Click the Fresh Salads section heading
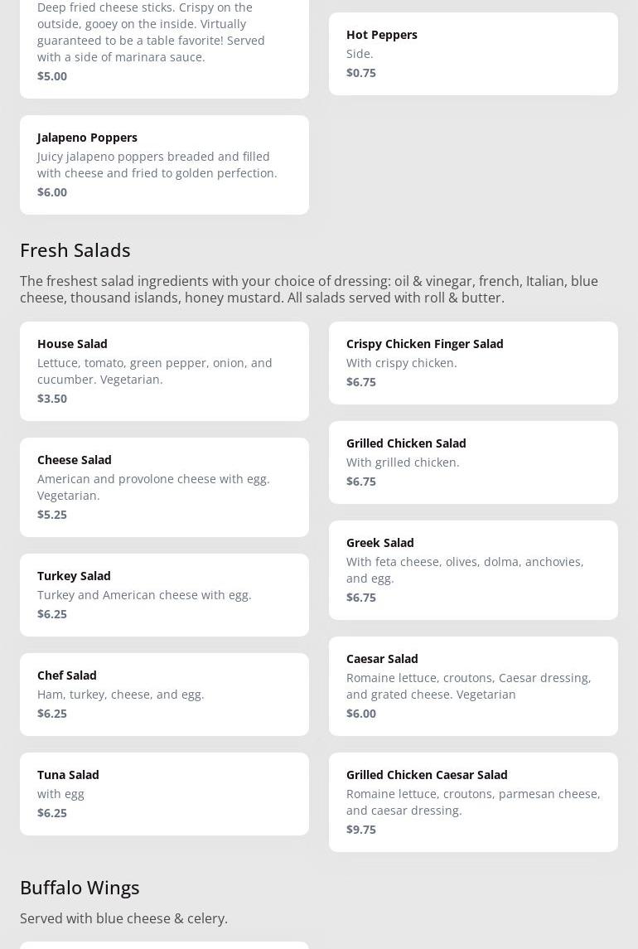 [75, 249]
